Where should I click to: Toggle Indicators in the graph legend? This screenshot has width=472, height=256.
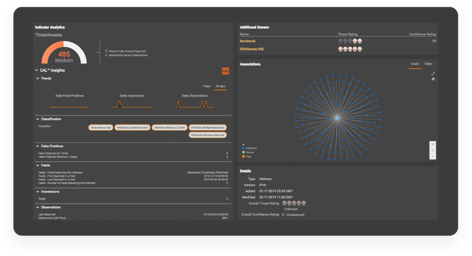pyautogui.click(x=250, y=148)
